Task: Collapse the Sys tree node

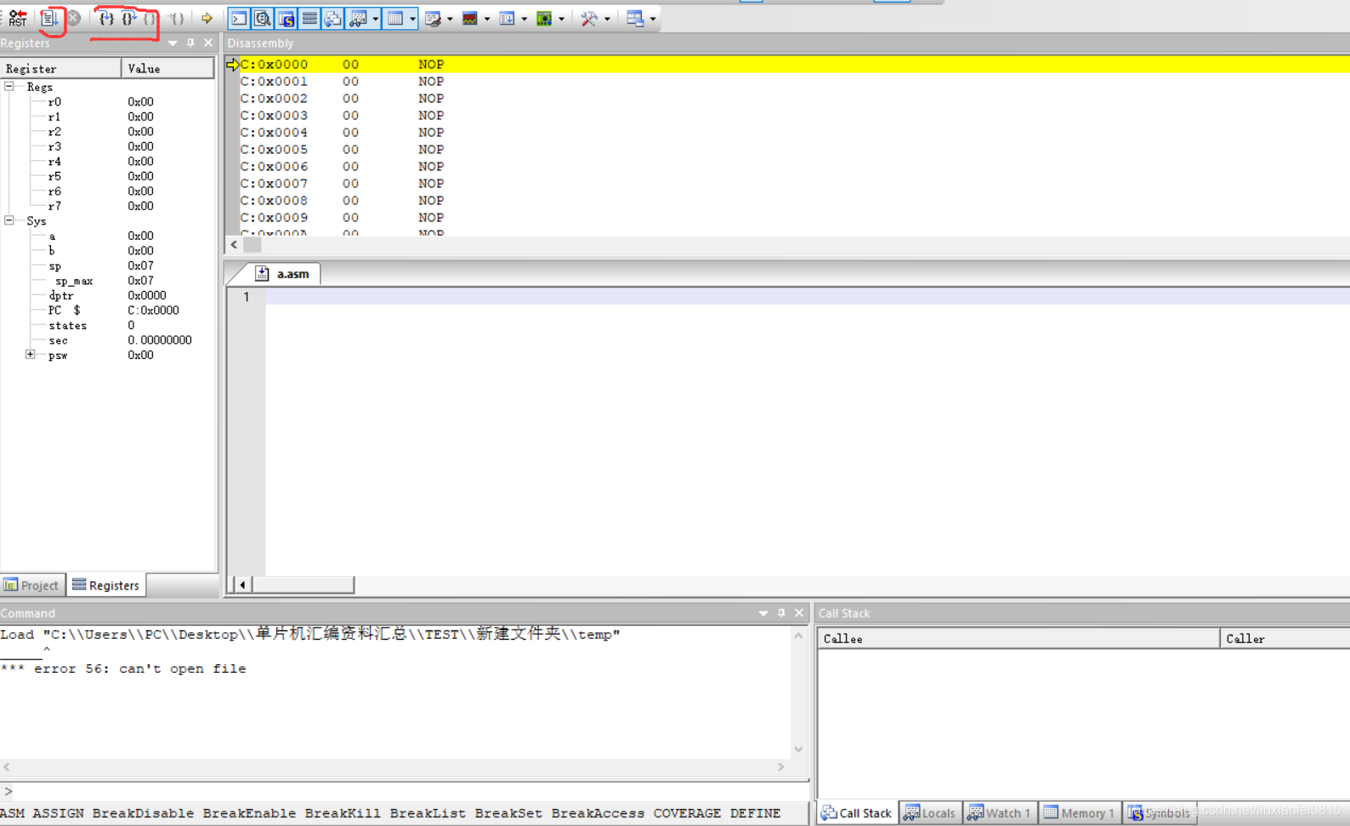Action: coord(9,220)
